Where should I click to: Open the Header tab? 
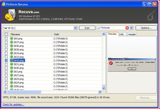click(132, 34)
